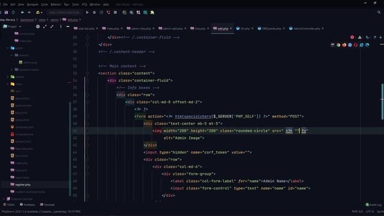Click htmlspecialchars function on line 39
This screenshot has width=384, height=216.
[x=193, y=116]
